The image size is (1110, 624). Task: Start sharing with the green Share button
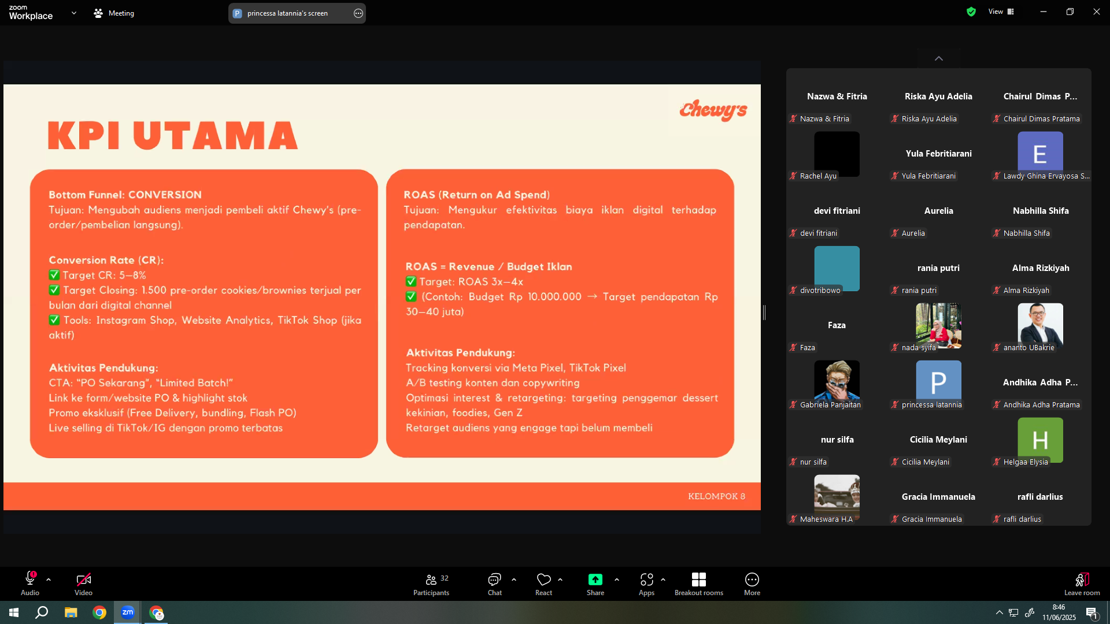pyautogui.click(x=595, y=584)
